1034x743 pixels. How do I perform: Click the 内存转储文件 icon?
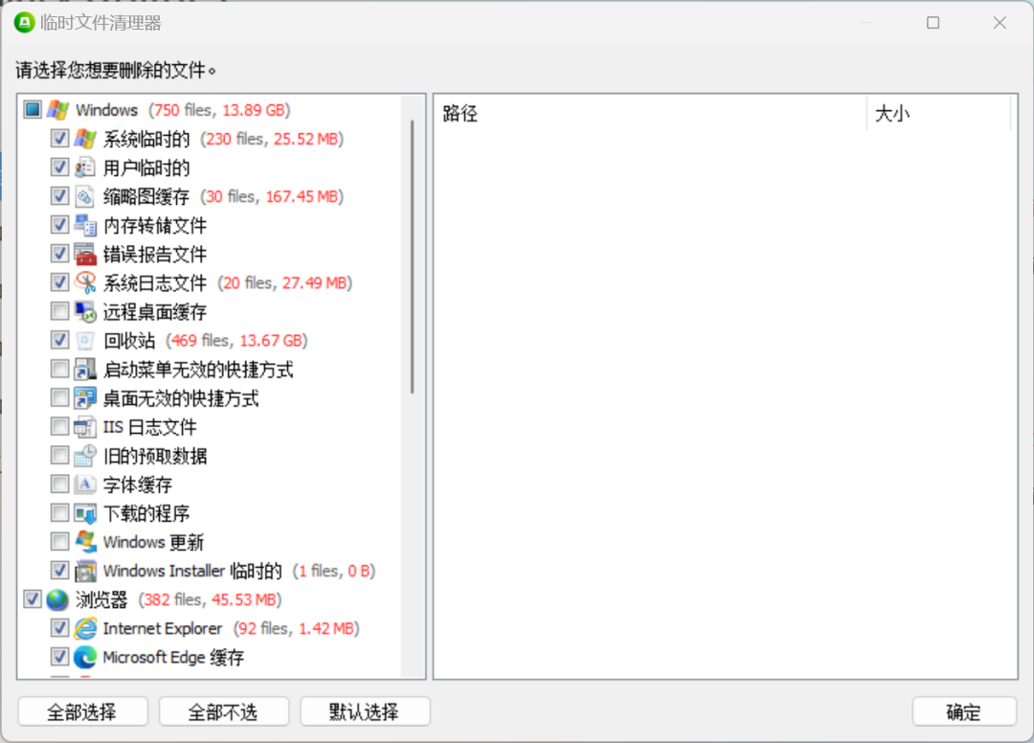tap(85, 225)
